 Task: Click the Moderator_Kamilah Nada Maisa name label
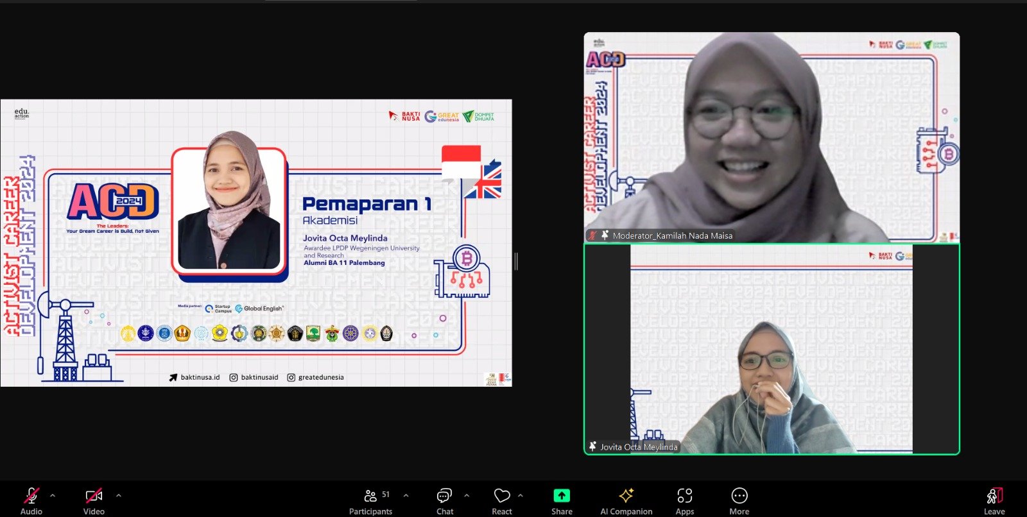(x=671, y=235)
